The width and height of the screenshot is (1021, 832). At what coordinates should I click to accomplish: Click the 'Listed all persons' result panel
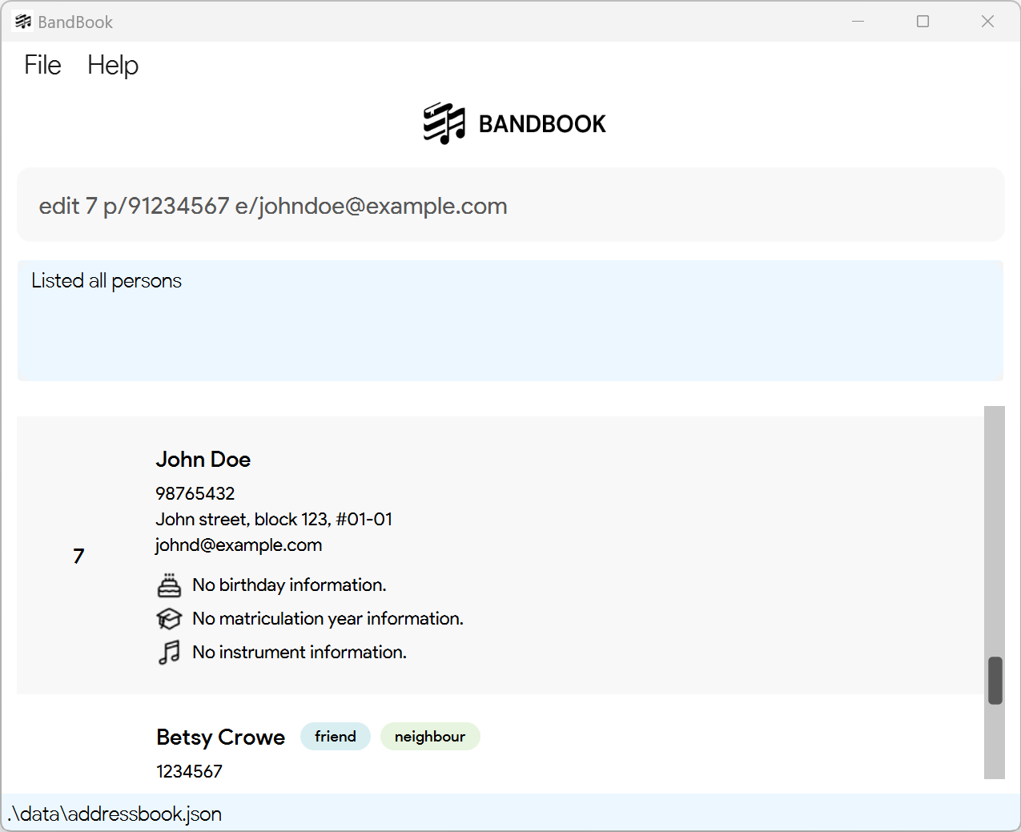tap(510, 320)
